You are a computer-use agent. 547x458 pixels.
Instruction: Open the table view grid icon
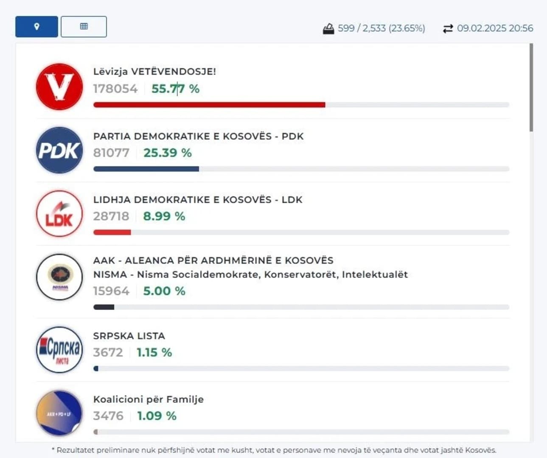coord(84,26)
